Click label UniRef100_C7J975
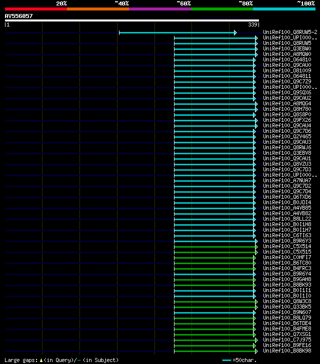The height and width of the screenshot is (364, 320). 287,340
